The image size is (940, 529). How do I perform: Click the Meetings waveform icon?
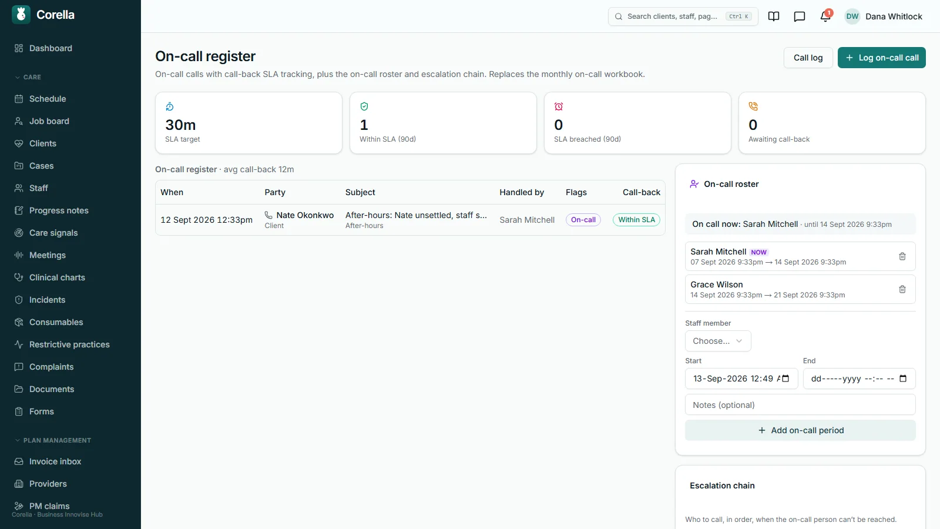tap(19, 255)
